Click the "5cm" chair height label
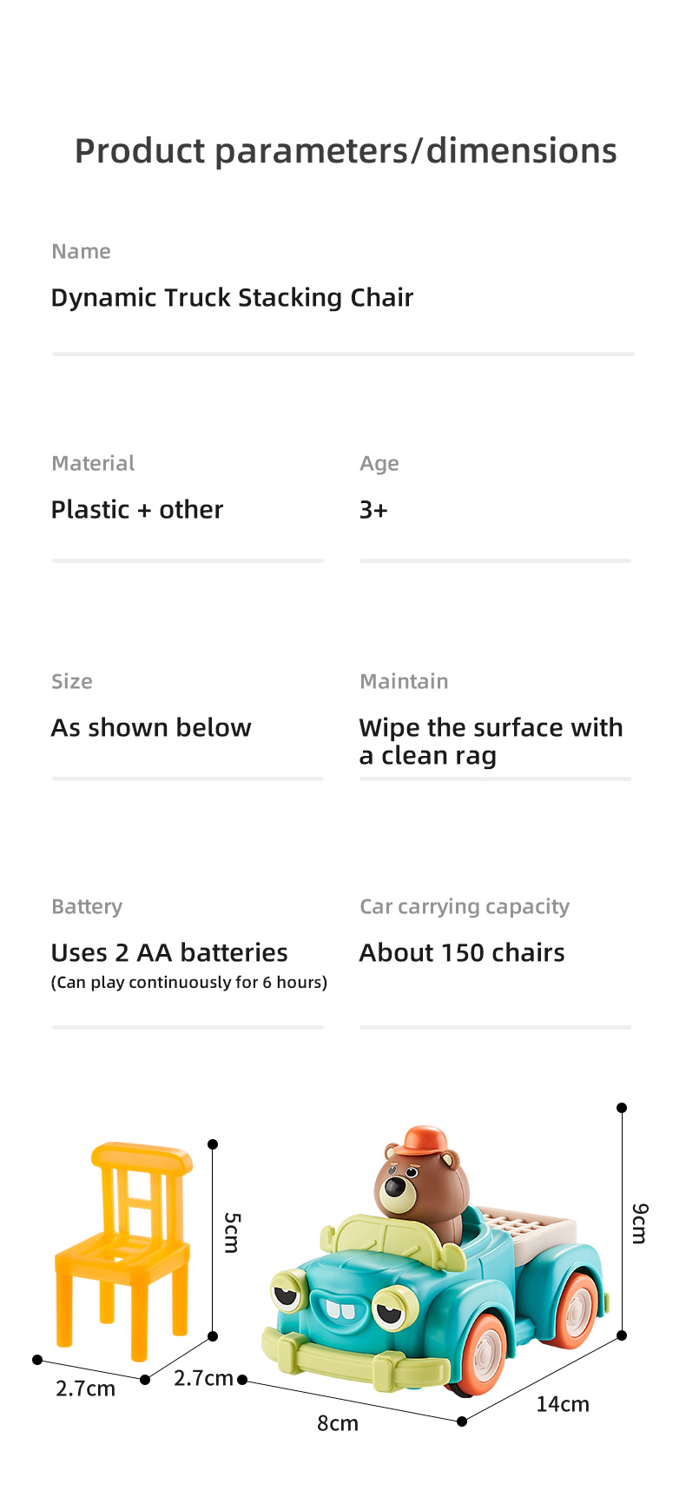The image size is (686, 1511). 232,1232
